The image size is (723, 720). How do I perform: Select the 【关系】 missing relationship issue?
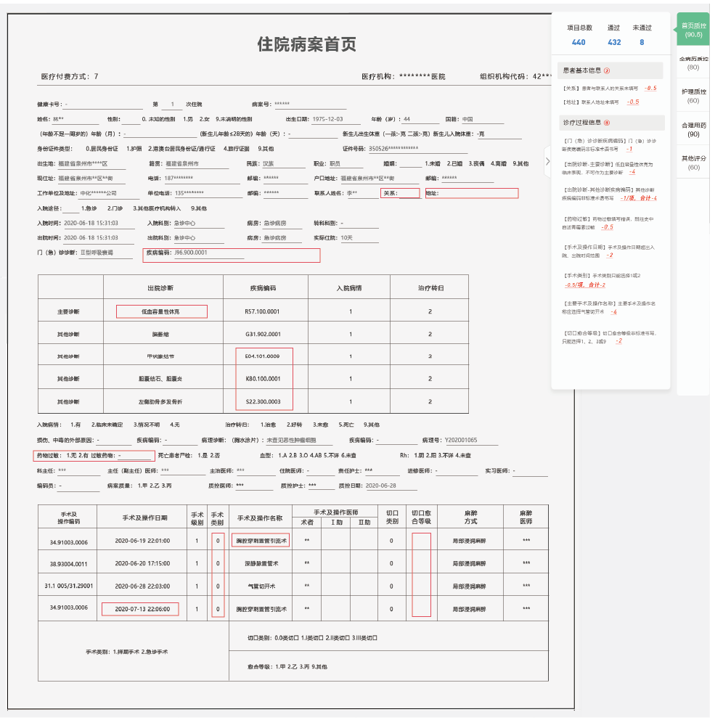[x=609, y=88]
